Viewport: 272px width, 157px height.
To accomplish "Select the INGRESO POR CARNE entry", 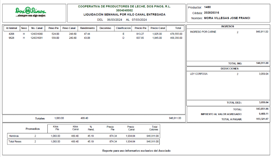I will [203, 32].
